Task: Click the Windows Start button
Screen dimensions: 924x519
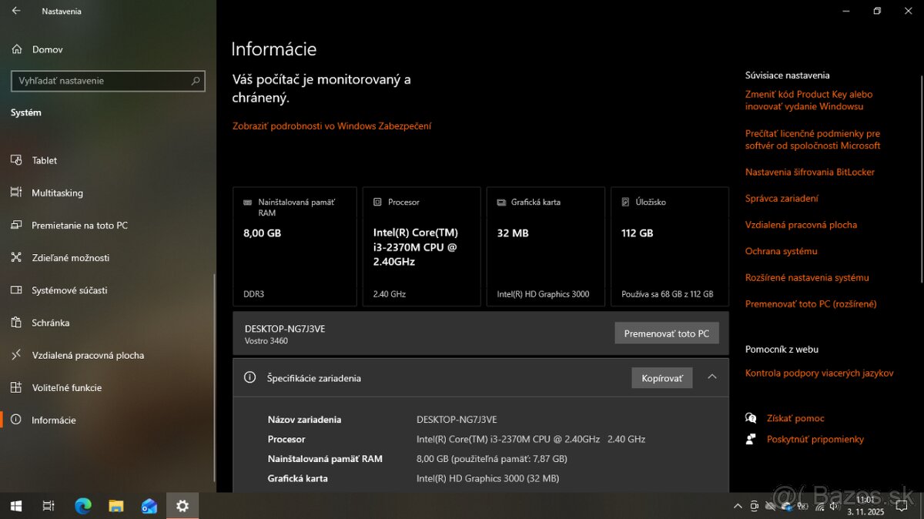Action: (15, 506)
